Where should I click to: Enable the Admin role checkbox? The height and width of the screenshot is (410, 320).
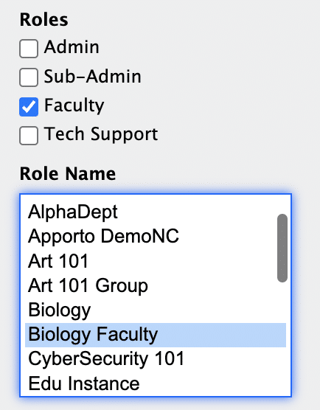[x=29, y=49]
